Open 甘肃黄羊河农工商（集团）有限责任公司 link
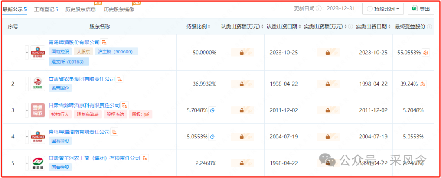The height and width of the screenshot is (178, 441). click(94, 158)
